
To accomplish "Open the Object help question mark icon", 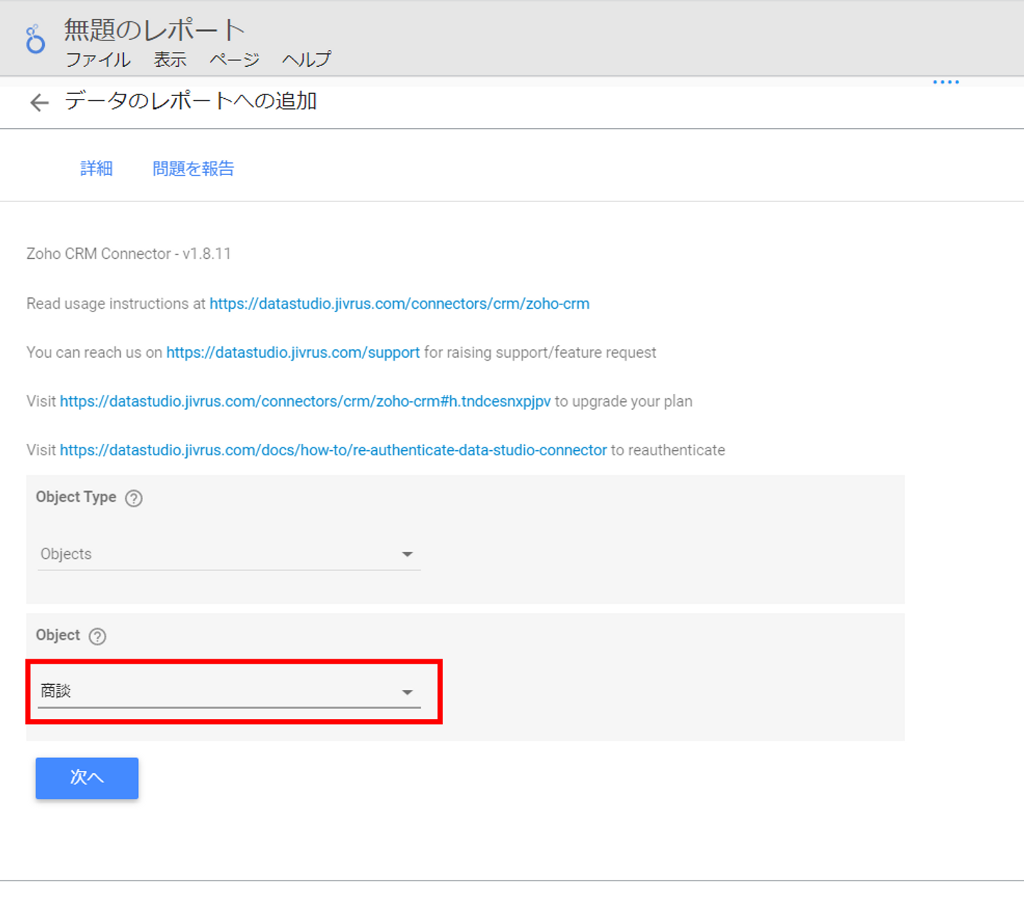I will point(97,636).
